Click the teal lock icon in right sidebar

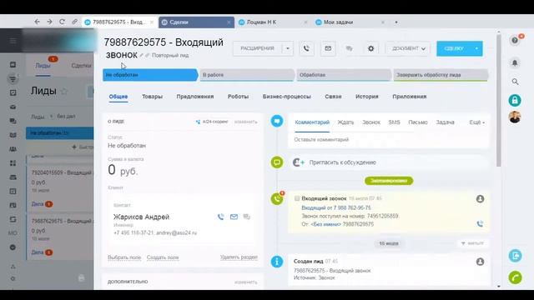coord(515,100)
